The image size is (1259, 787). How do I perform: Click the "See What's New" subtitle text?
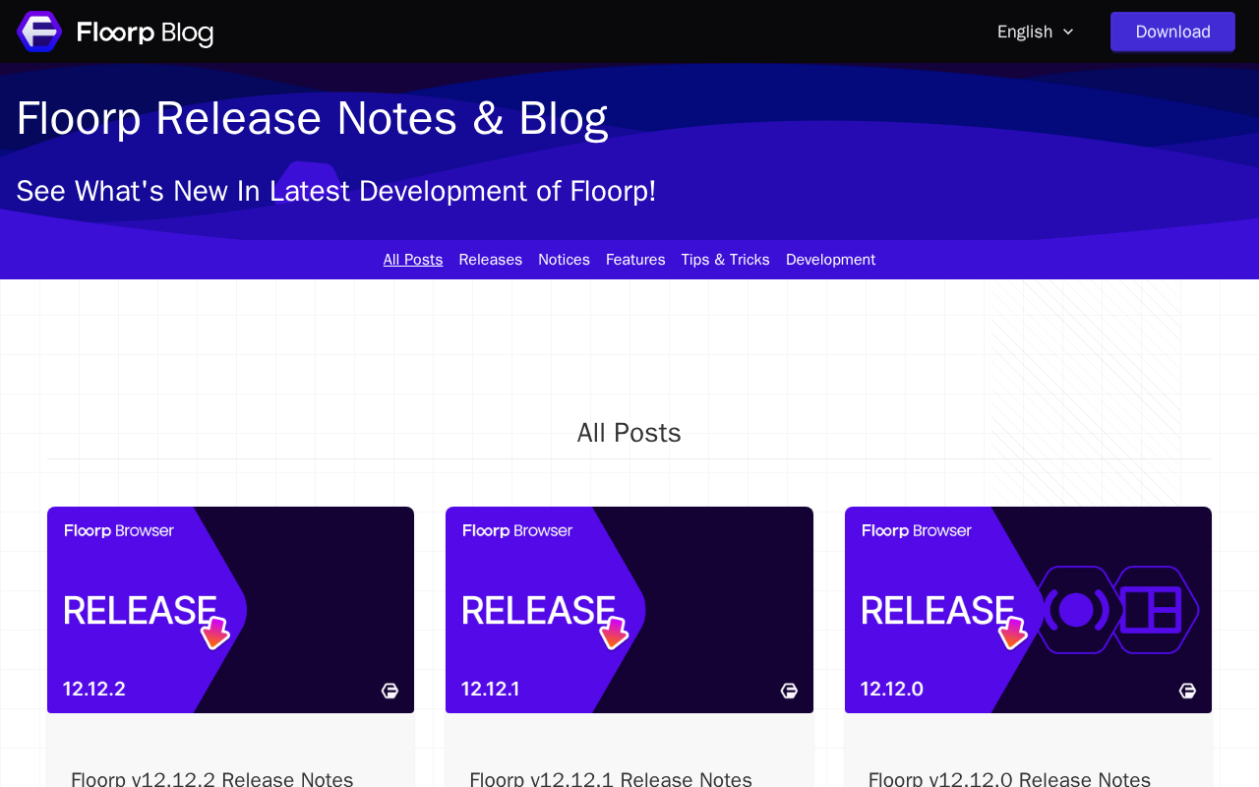336,191
